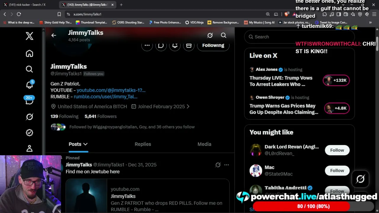Open Profile icon in left sidebar
The height and width of the screenshot is (213, 379).
(x=29, y=148)
